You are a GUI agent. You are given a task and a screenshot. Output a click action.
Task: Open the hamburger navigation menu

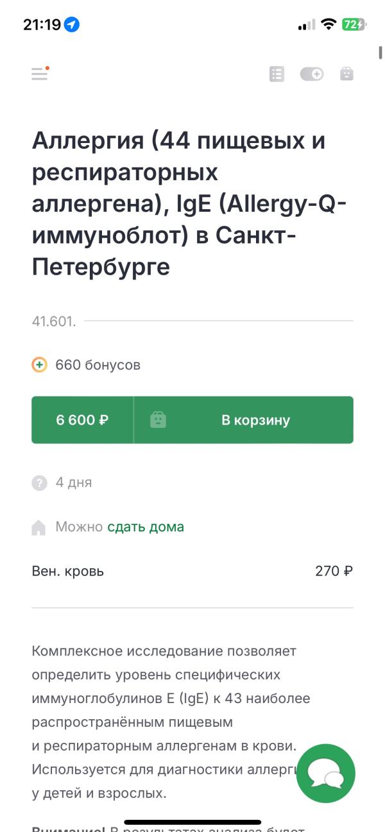(40, 74)
